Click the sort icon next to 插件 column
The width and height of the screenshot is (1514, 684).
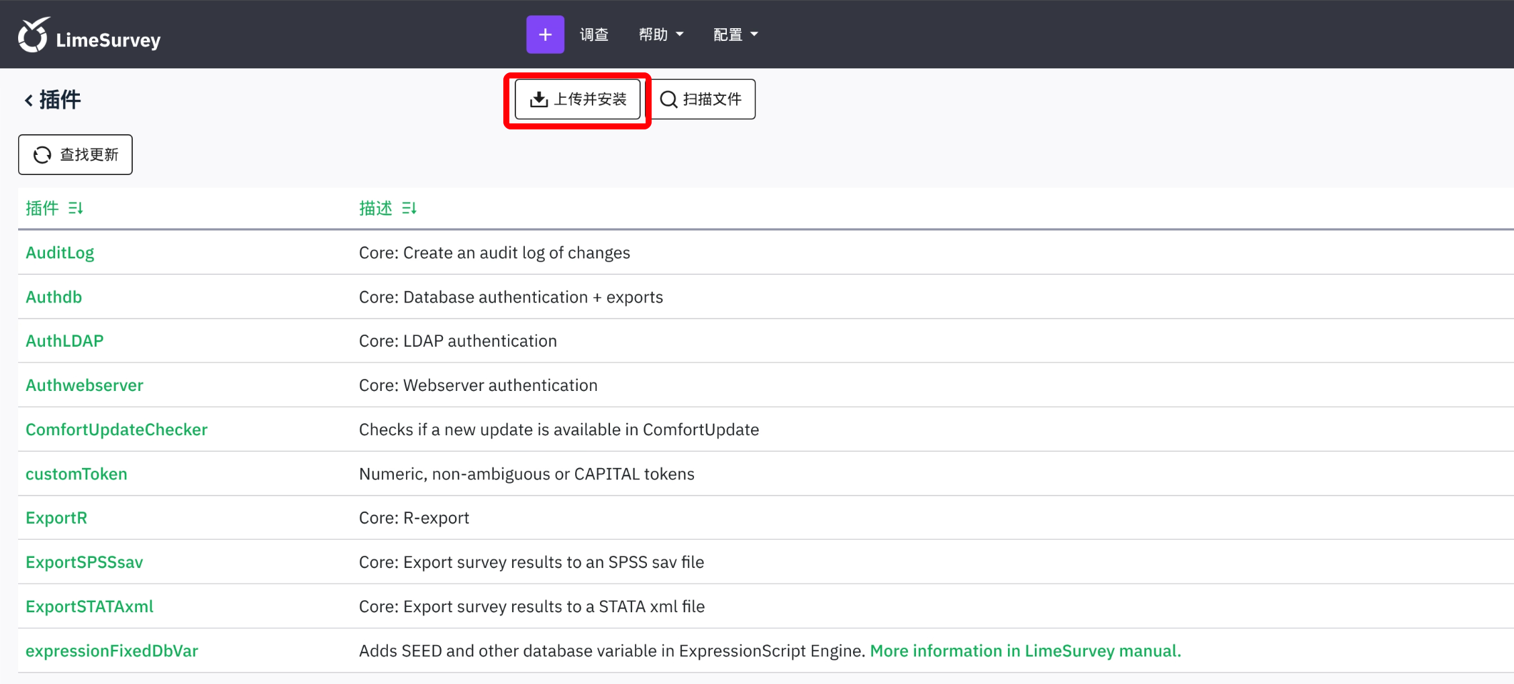76,209
